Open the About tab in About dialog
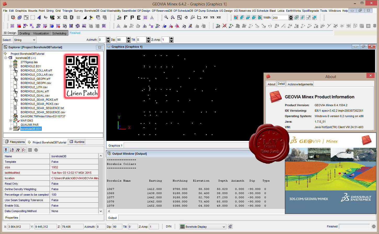 (271, 84)
